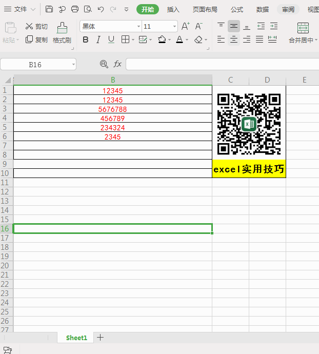Click the zoom magnifier beside fx

pyautogui.click(x=104, y=64)
